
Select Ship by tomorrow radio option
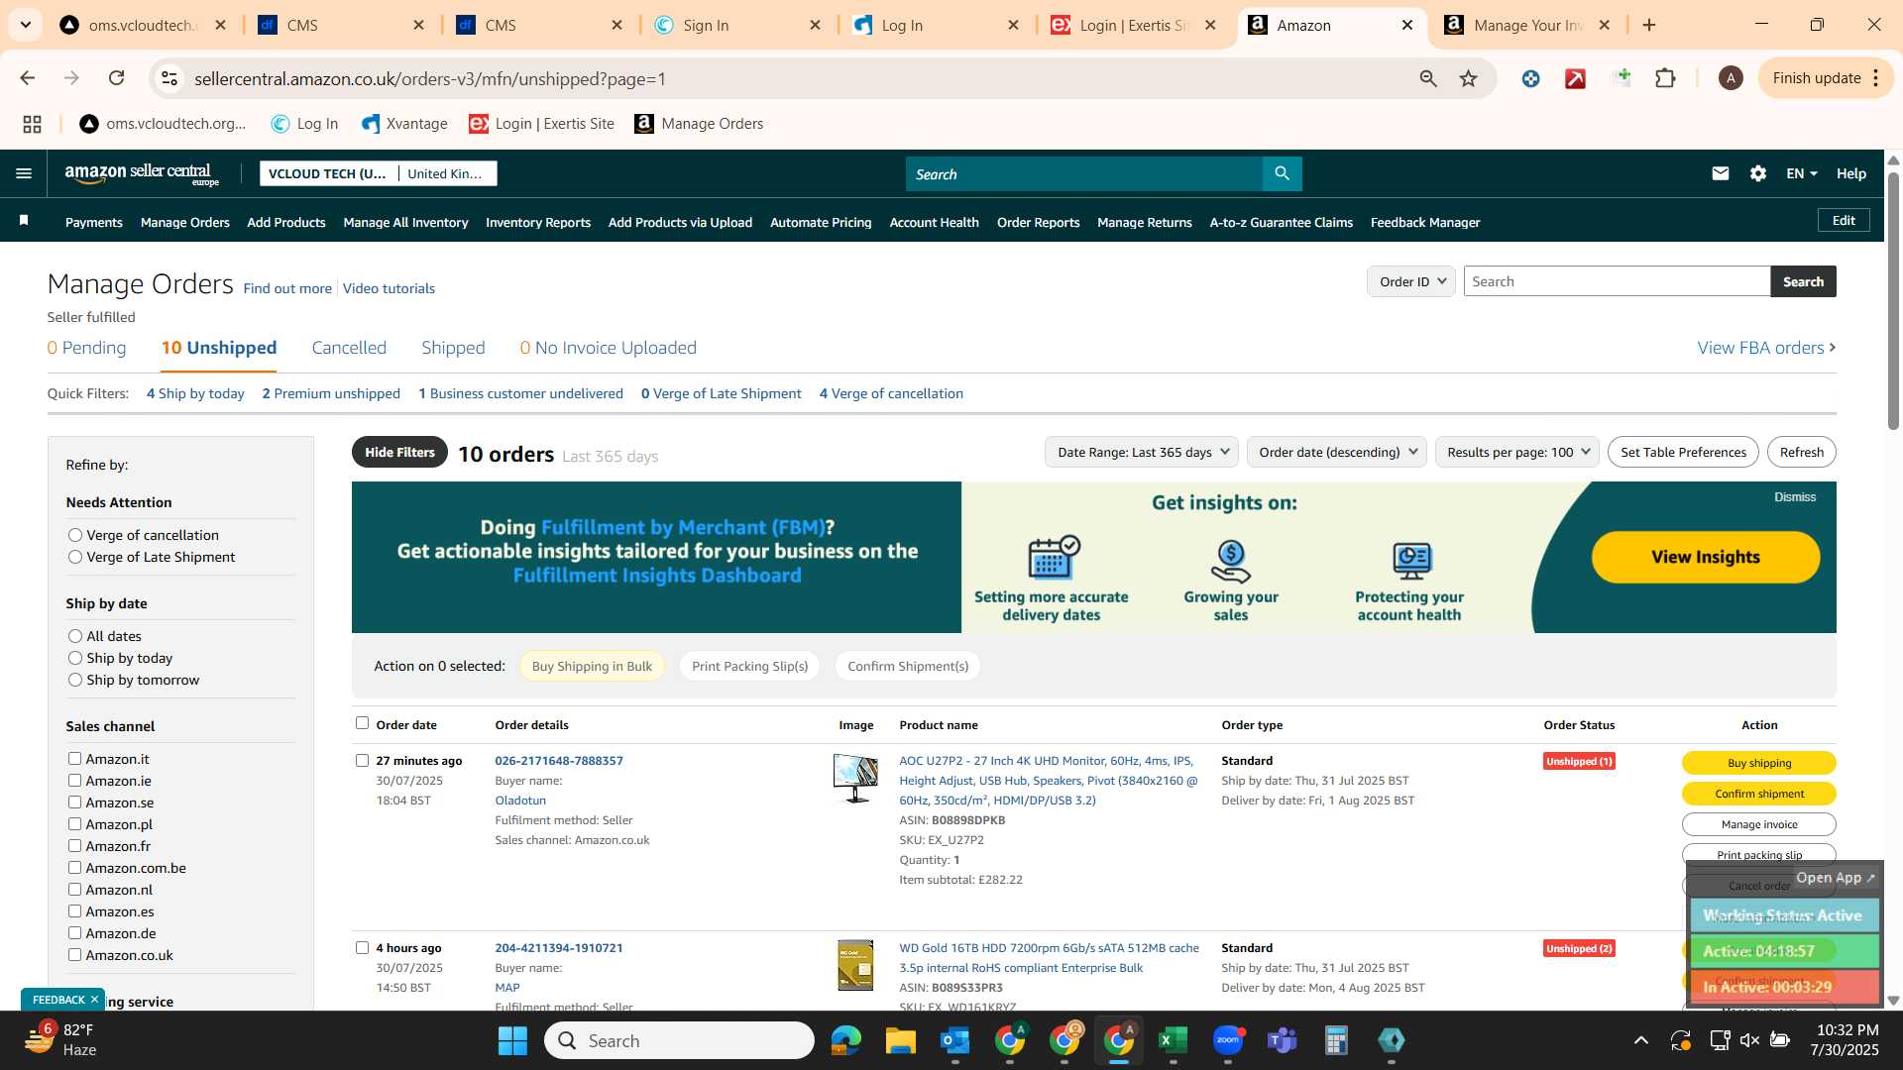point(74,680)
